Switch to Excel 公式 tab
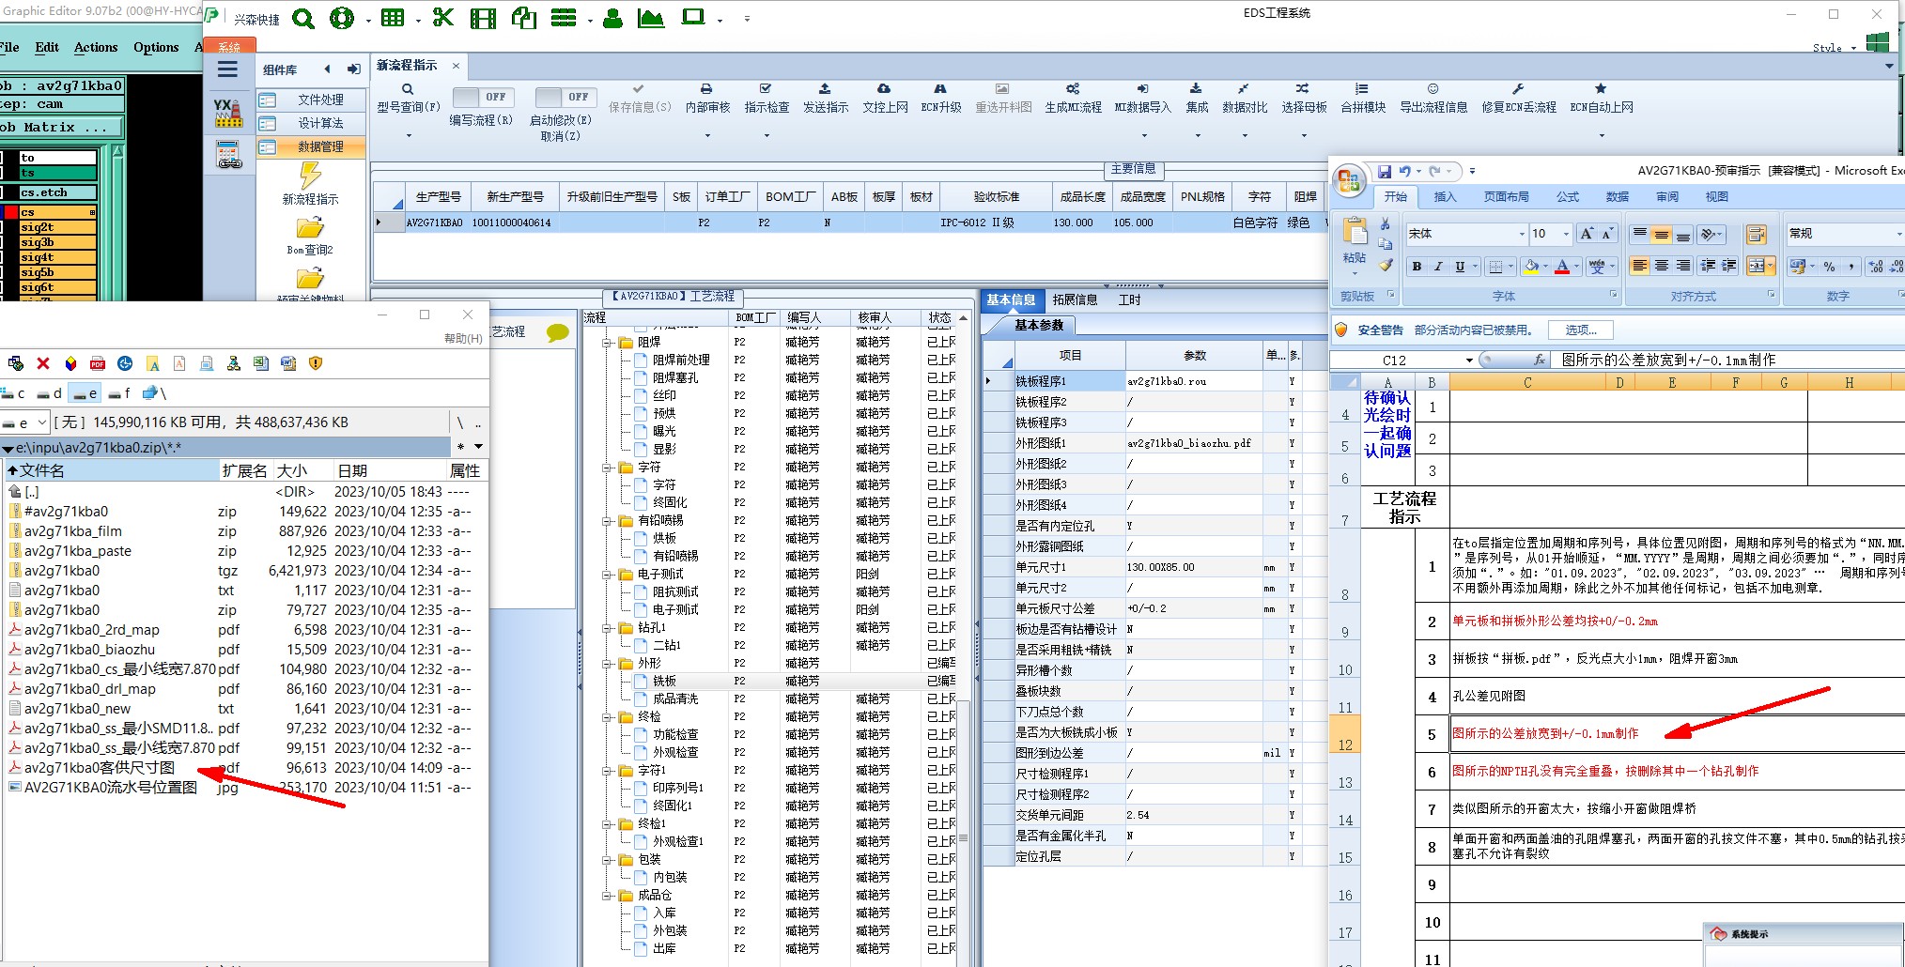The height and width of the screenshot is (967, 1905). pyautogui.click(x=1568, y=197)
